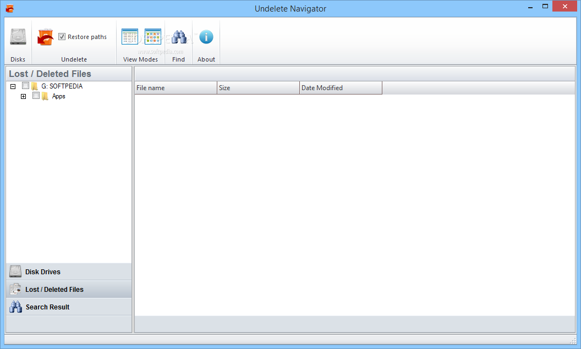Sort by Date Modified column header
The width and height of the screenshot is (581, 349).
pos(341,88)
